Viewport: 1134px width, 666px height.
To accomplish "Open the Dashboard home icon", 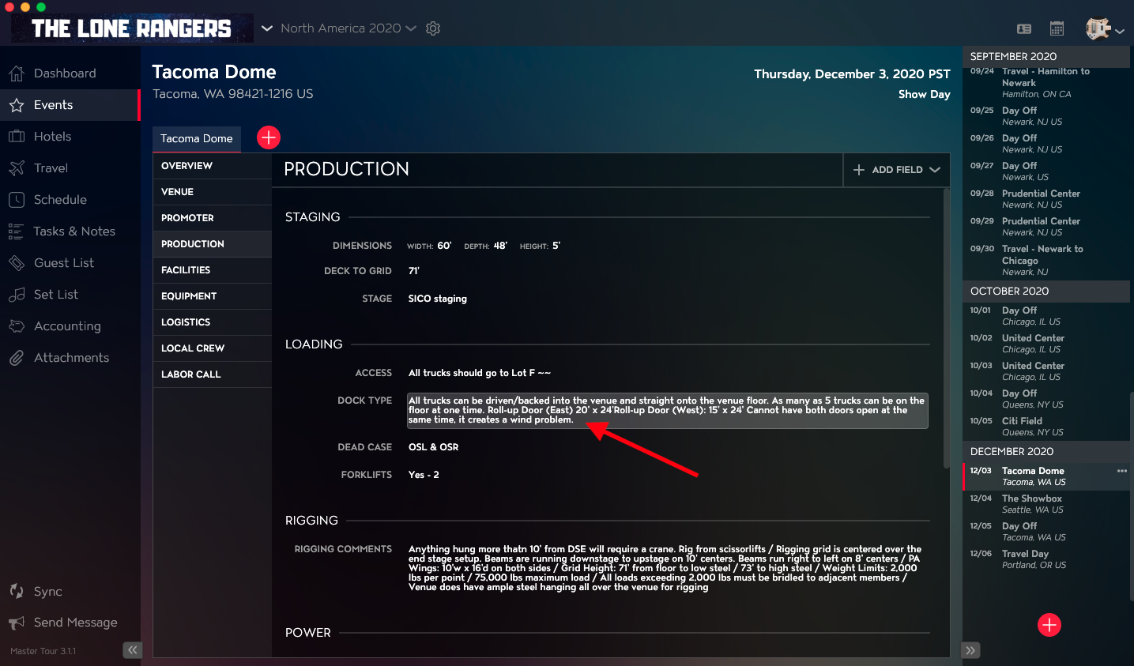I will click(x=17, y=73).
